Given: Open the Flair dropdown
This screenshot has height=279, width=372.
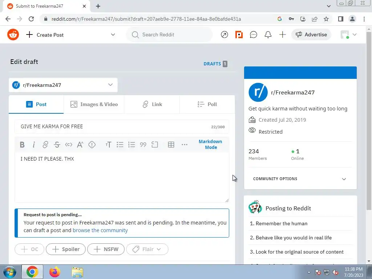Looking at the screenshot, I should pyautogui.click(x=147, y=249).
